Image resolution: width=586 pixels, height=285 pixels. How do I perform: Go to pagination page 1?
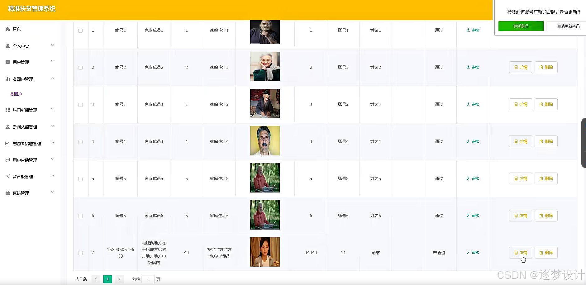tap(107, 279)
